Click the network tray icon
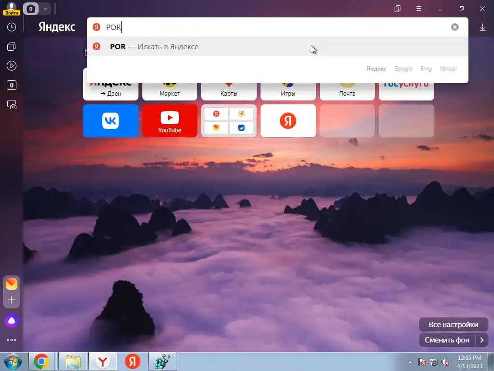Screen dimensions: 494x371 point(434,362)
